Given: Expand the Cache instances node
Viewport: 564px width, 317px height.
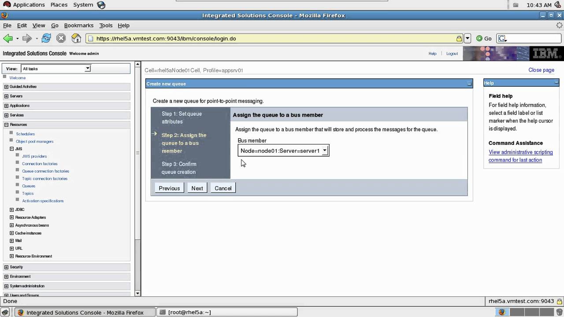Looking at the screenshot, I should [12, 233].
